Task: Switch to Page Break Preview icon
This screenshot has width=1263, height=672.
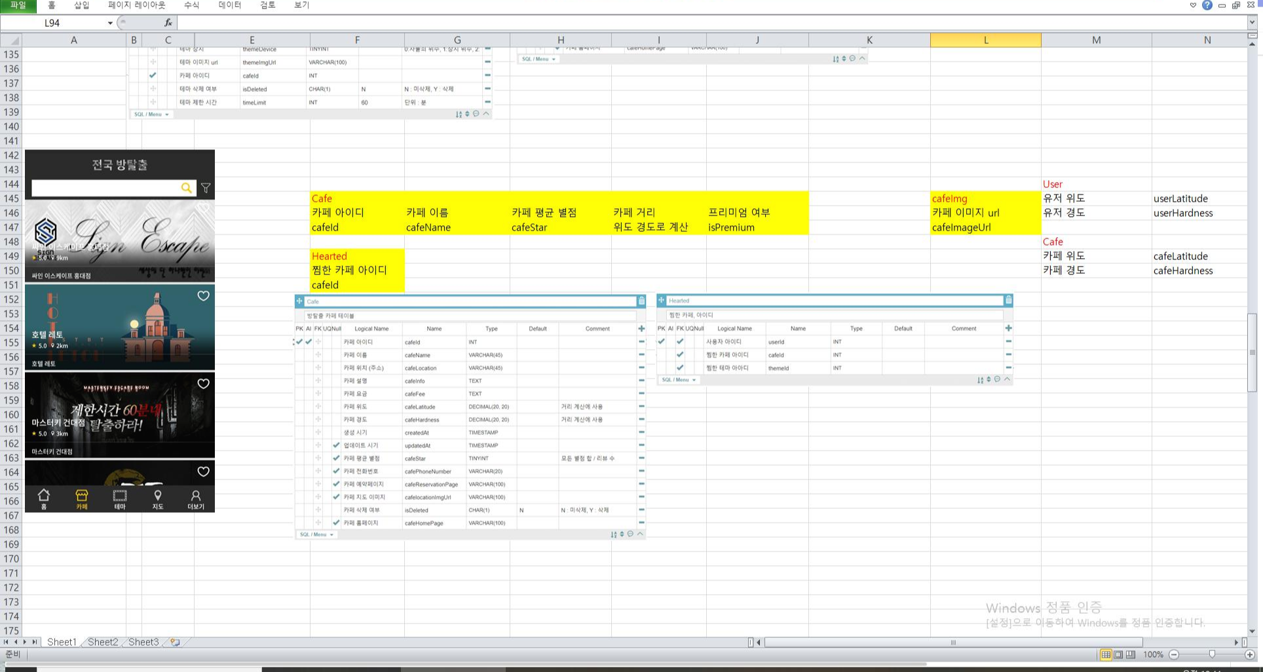Action: (x=1131, y=654)
